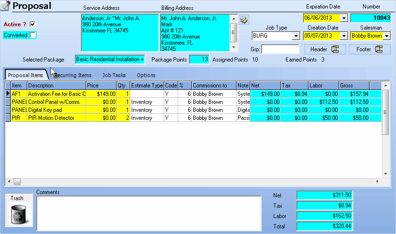Tick the Converted checkbox
Image resolution: width=396 pixels, height=234 pixels.
coord(32,35)
